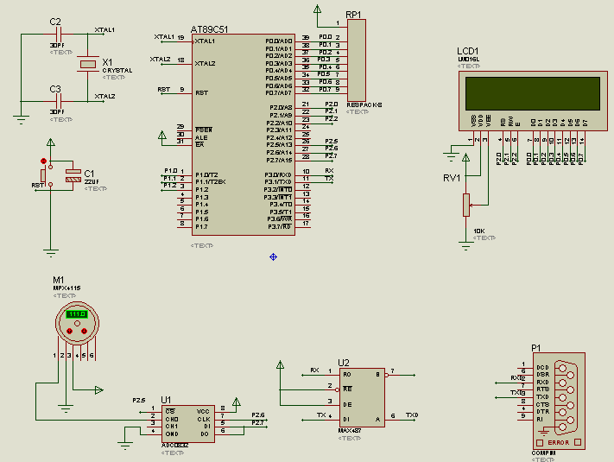Viewport: 614px width, 462px height.
Task: Toggle the red latch dot on reset button
Action: [43, 161]
